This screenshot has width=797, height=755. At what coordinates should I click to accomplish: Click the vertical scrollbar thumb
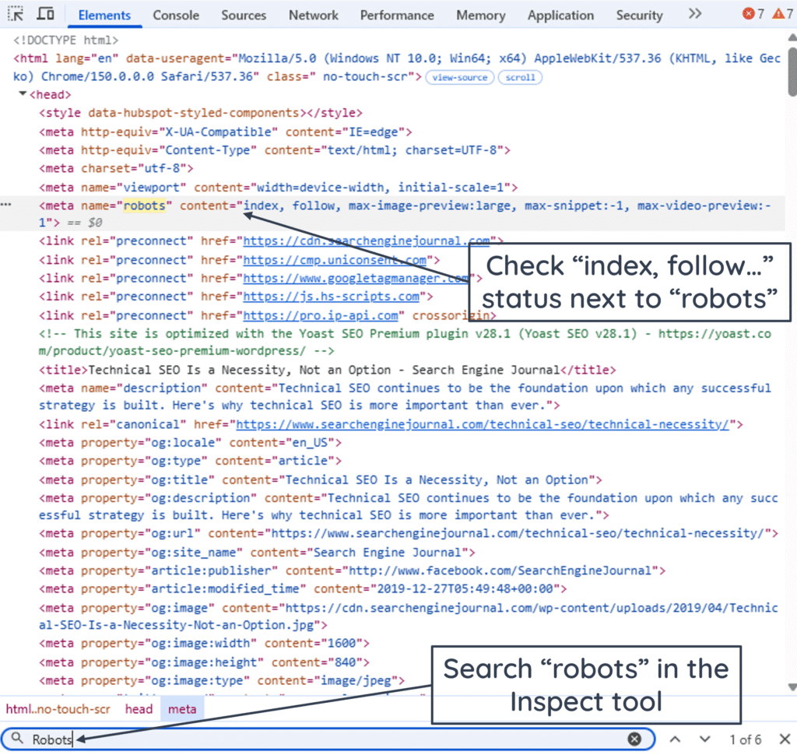pyautogui.click(x=792, y=71)
